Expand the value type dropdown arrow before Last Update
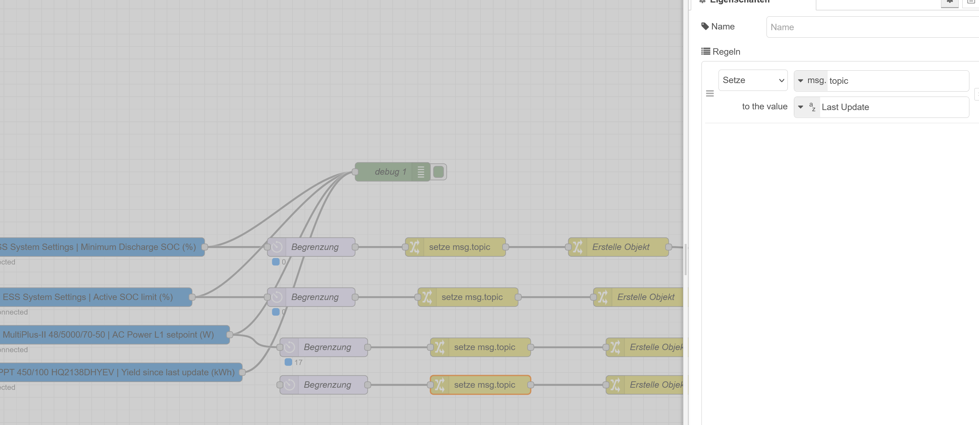Viewport: 979px width, 425px height. (801, 107)
